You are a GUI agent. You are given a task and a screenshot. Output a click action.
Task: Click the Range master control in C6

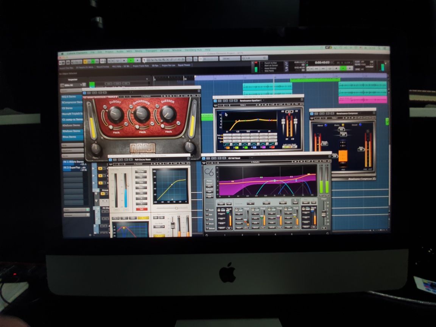pyautogui.click(x=210, y=220)
